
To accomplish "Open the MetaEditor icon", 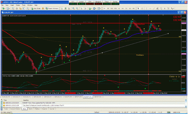I will click(x=43, y=8).
